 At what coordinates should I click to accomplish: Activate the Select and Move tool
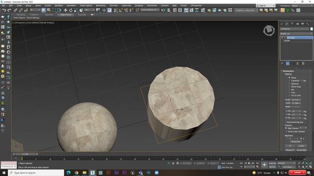[x=65, y=10]
